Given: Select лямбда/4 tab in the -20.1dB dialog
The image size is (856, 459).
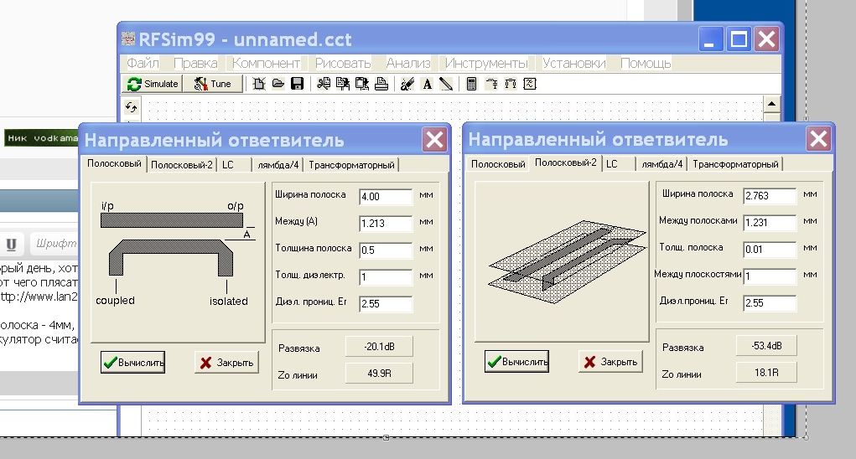Looking at the screenshot, I should pos(278,165).
